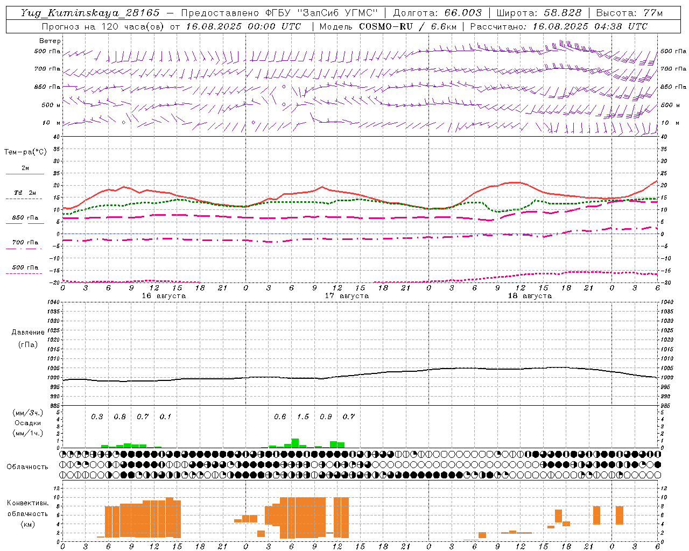
Task: Click the 'Ветер' wind panel label
Action: [50, 41]
